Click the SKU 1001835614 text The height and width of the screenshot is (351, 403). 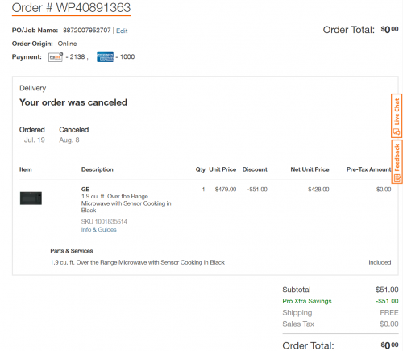(104, 222)
